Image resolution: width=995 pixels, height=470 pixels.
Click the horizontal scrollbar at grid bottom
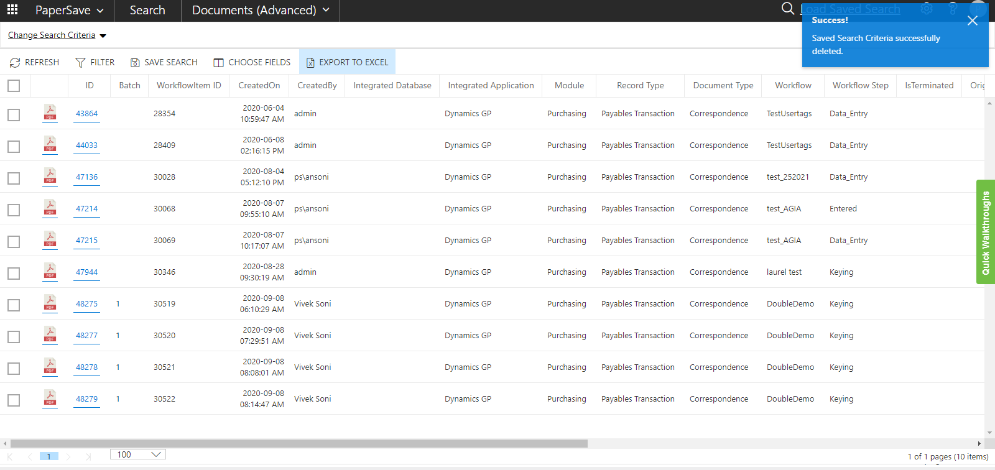pyautogui.click(x=298, y=443)
